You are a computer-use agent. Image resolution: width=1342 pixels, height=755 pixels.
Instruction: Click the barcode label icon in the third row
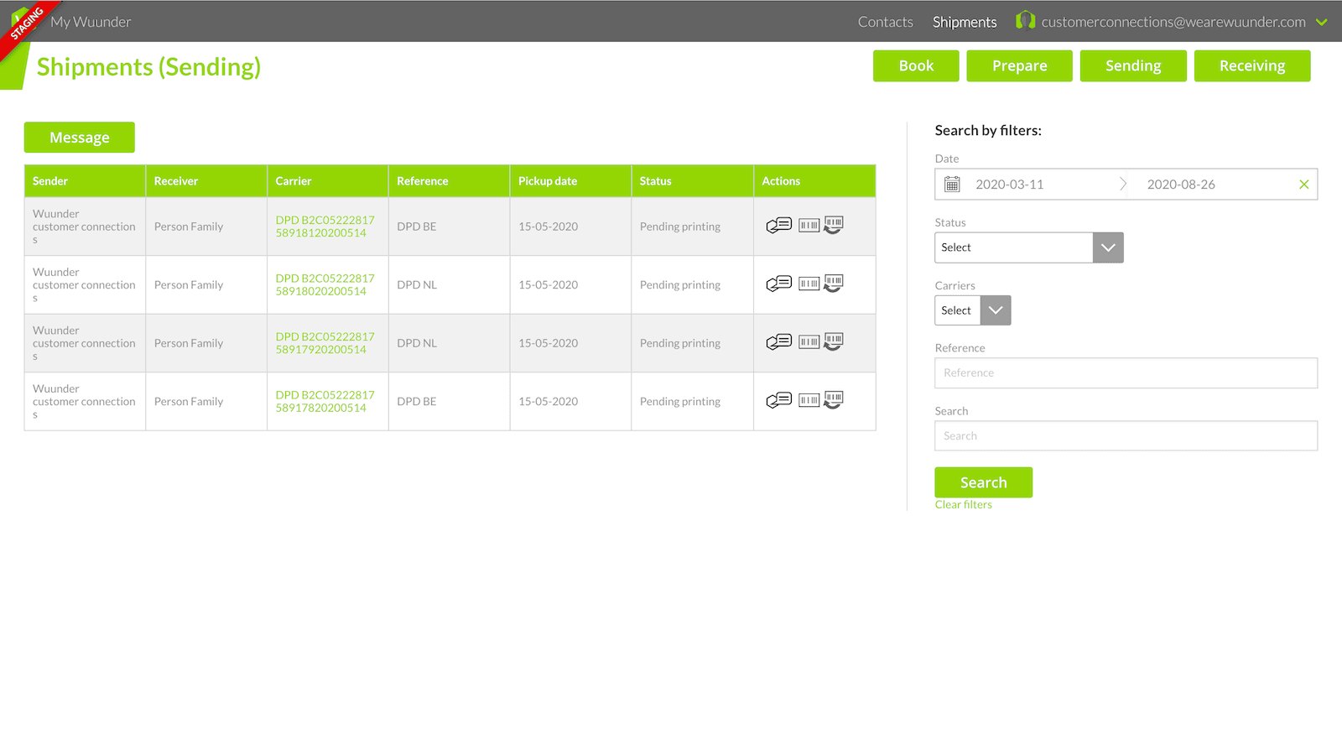[x=809, y=341]
